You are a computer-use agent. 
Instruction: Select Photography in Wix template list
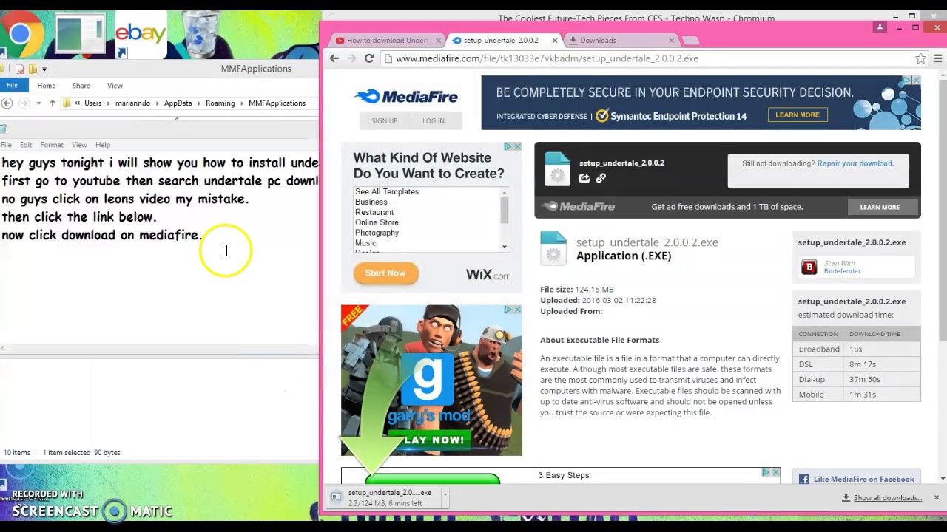[377, 233]
